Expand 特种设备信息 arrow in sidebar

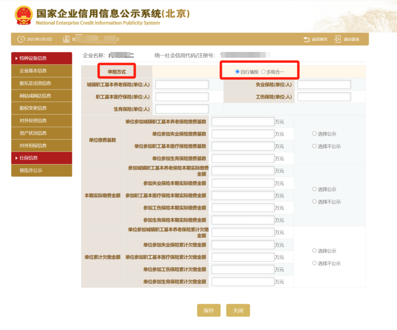pos(16,59)
